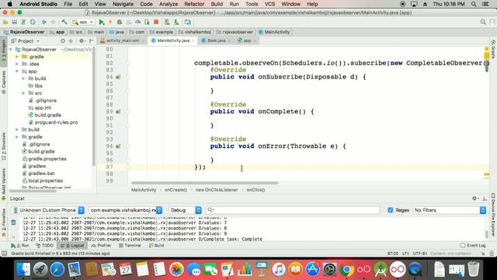
Task: Toggle the Build Variants side tab
Action: pos(3,184)
